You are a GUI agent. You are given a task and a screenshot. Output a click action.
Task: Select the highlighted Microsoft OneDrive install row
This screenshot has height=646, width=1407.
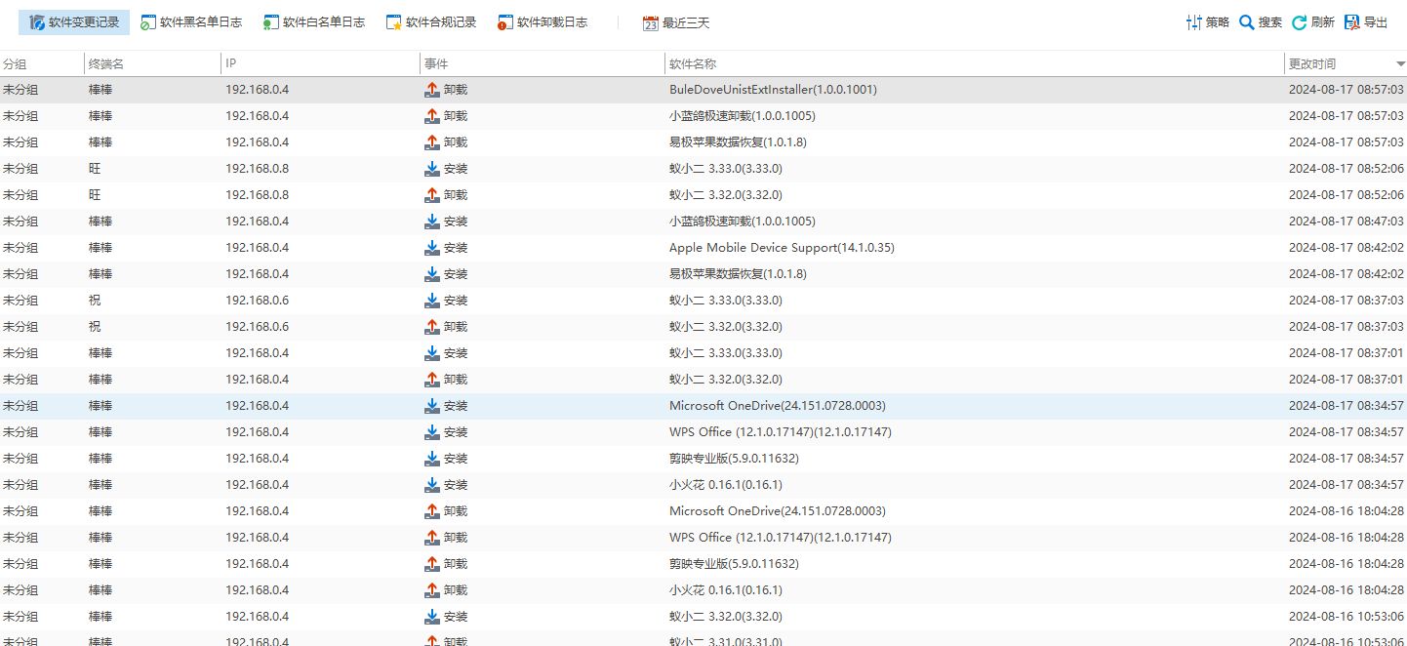point(703,406)
